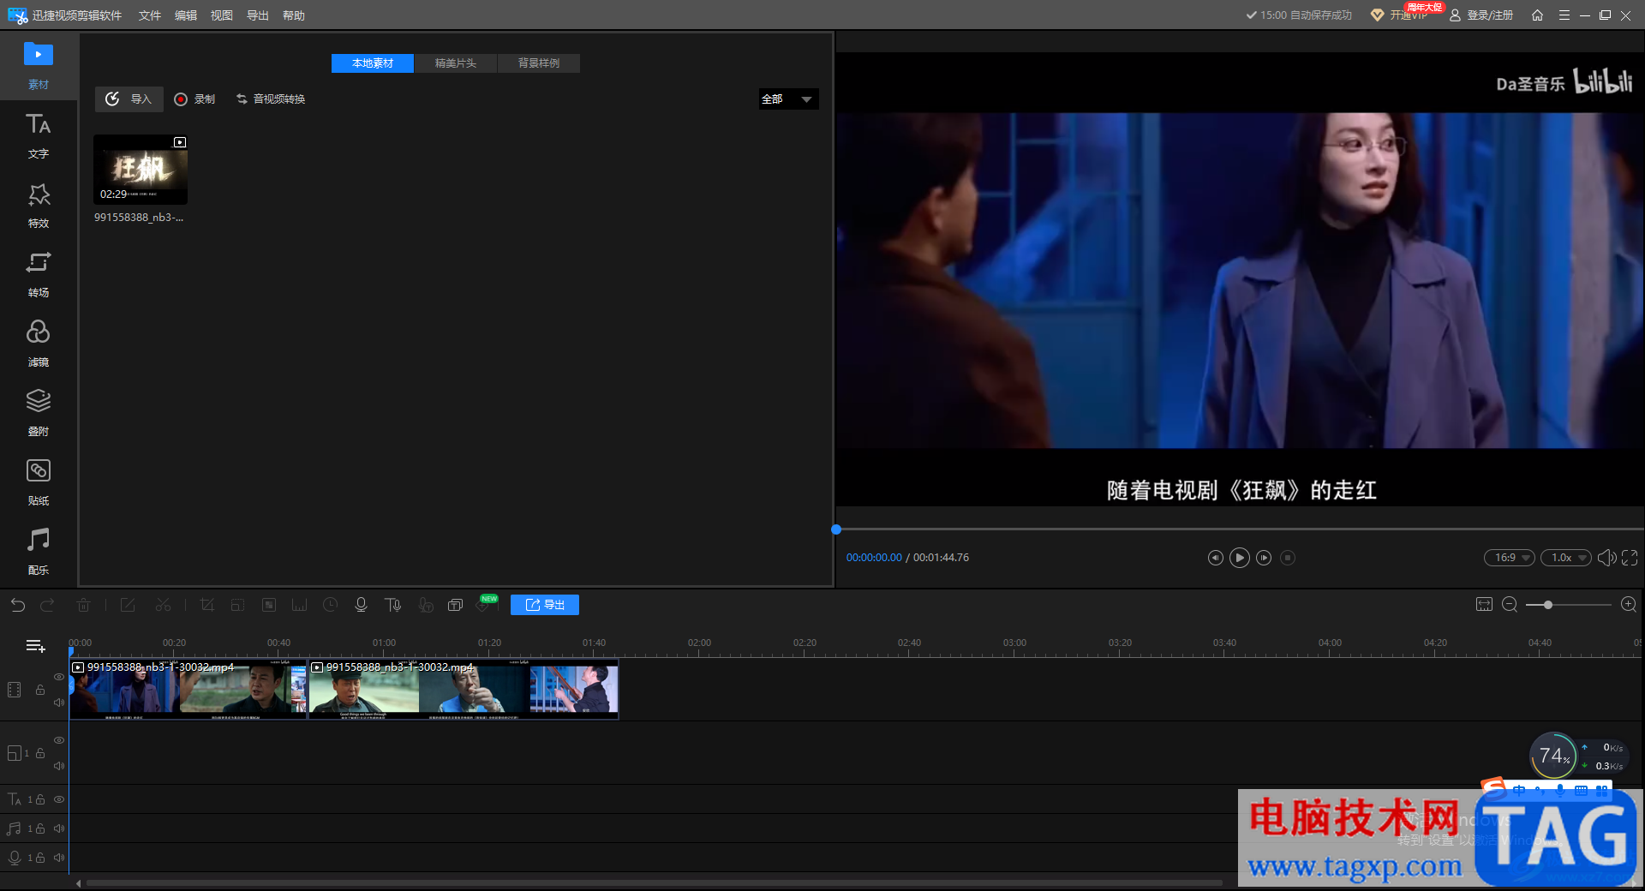Select the 狂飙 media thumbnail 02:29
The image size is (1645, 891).
point(141,170)
